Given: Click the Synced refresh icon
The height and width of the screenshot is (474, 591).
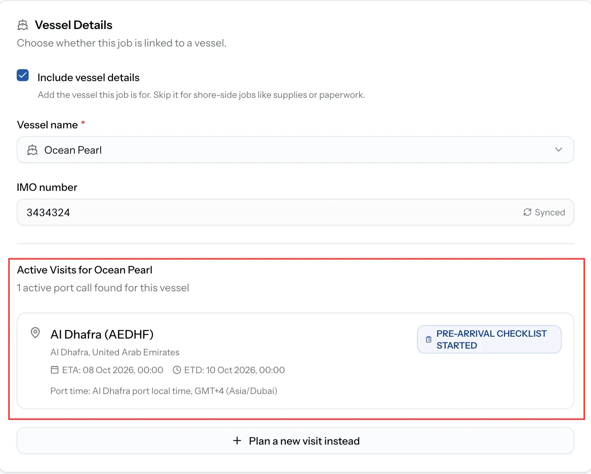Looking at the screenshot, I should tap(527, 212).
